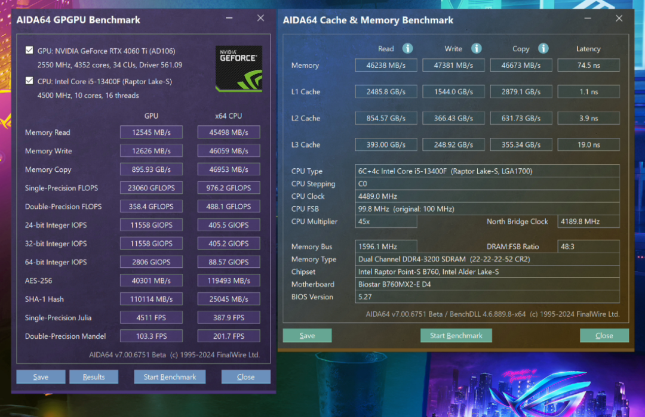
Task: Uncheck the Intel Core i5-13400F CPU checkbox
Action: tap(29, 81)
